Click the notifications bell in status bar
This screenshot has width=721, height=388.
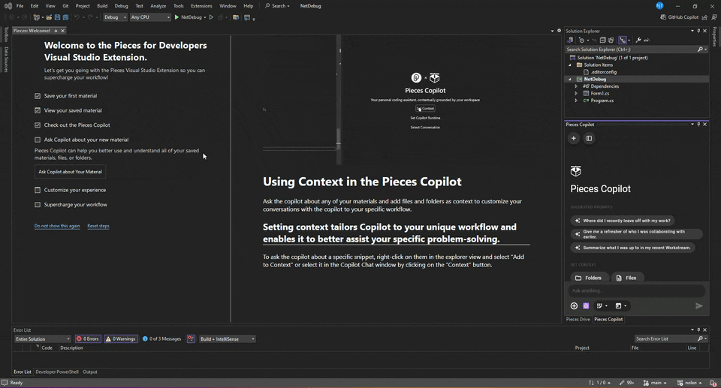[x=713, y=383]
